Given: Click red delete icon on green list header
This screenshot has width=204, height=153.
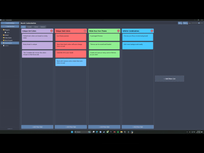Looking at the screenshot, I should 118,31.
